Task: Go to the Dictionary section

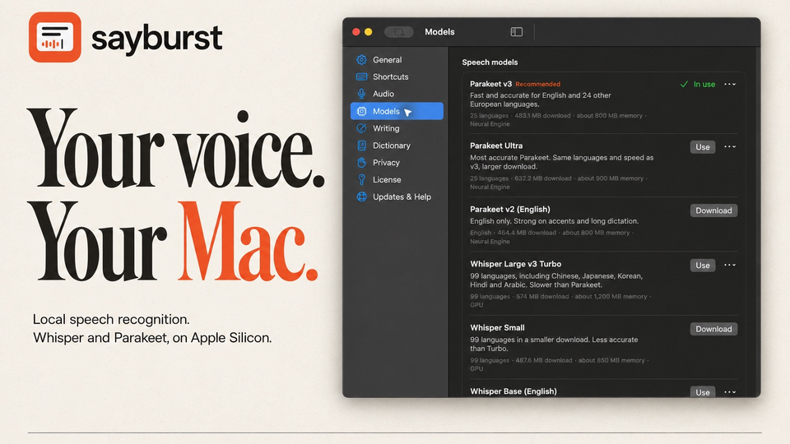Action: click(397, 146)
